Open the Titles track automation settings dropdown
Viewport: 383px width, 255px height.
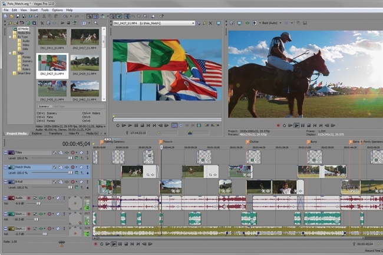tap(76, 153)
